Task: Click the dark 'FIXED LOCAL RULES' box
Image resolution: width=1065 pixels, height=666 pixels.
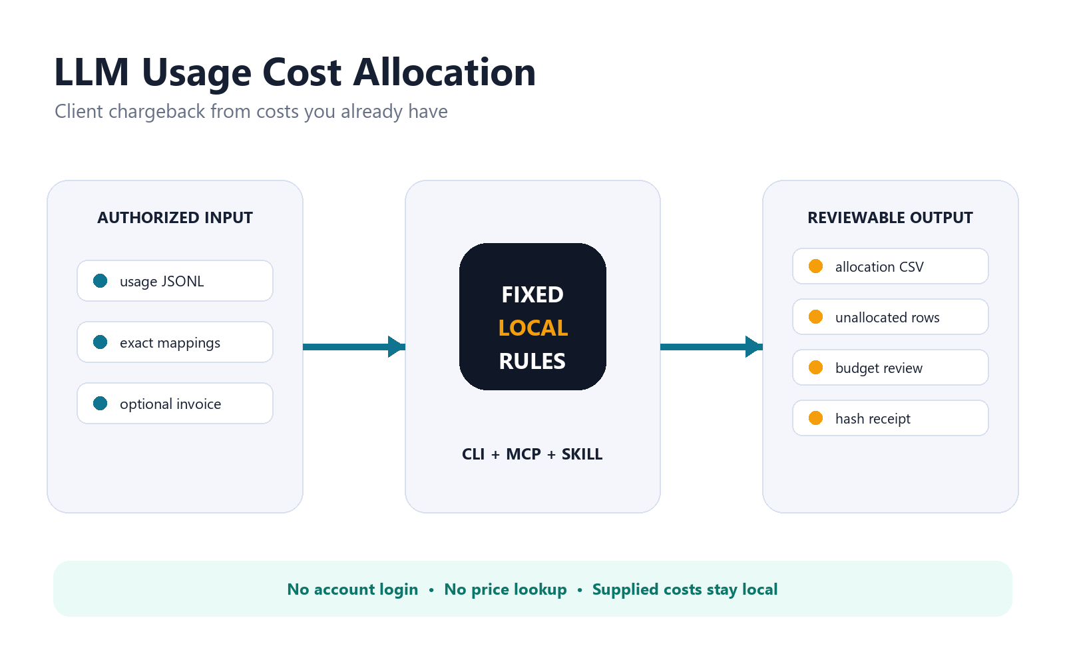Action: point(532,316)
